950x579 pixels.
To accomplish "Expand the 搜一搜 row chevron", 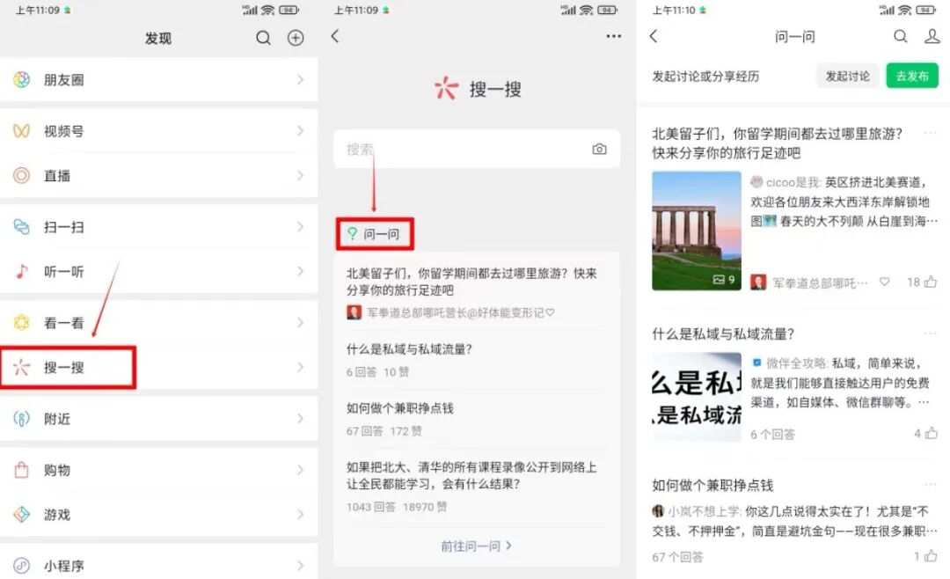I will pyautogui.click(x=301, y=368).
